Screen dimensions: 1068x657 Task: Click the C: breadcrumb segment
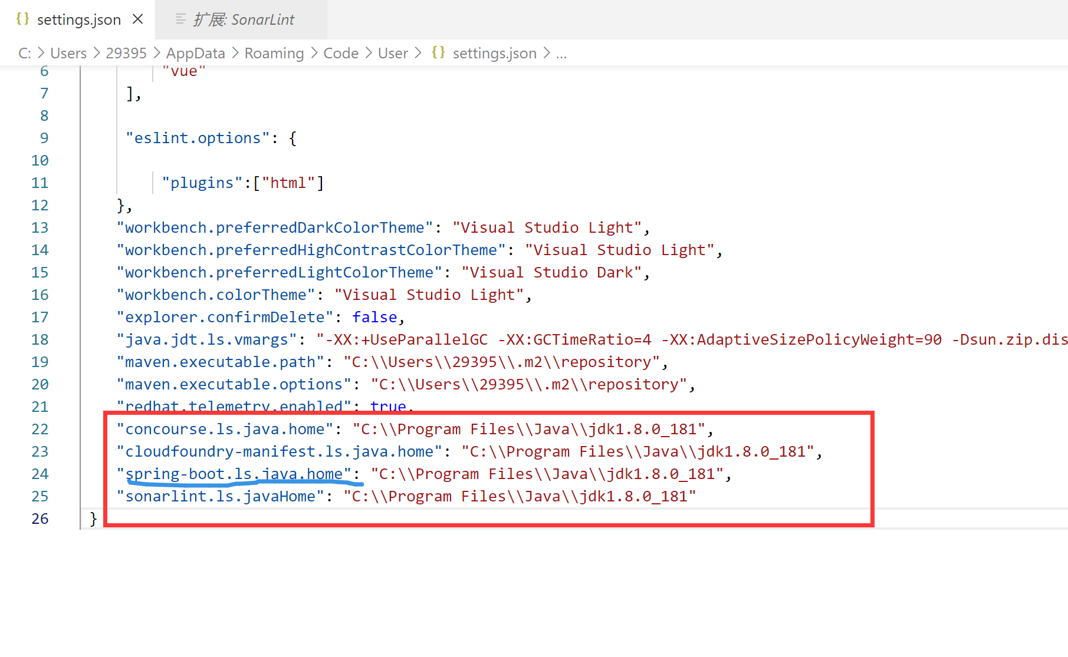(25, 53)
